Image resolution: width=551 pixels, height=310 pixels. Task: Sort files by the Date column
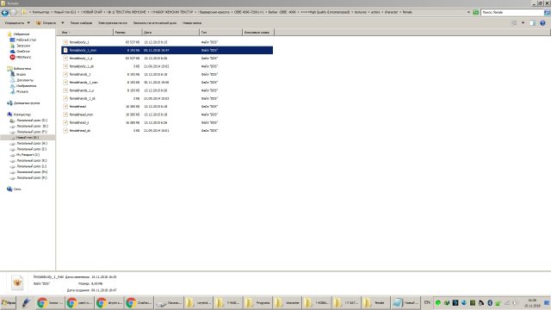coord(170,33)
